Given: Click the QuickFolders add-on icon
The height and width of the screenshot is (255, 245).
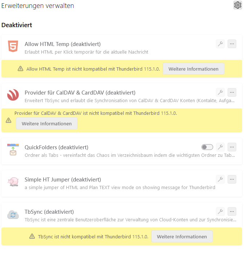Looking at the screenshot, I should click(x=13, y=150).
